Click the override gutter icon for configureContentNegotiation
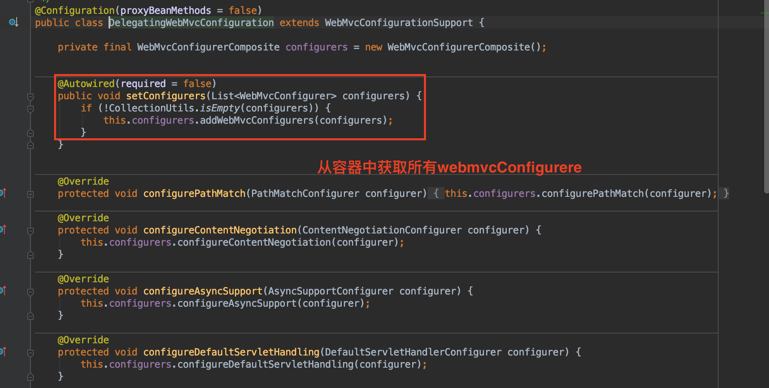This screenshot has width=769, height=388. click(x=3, y=229)
